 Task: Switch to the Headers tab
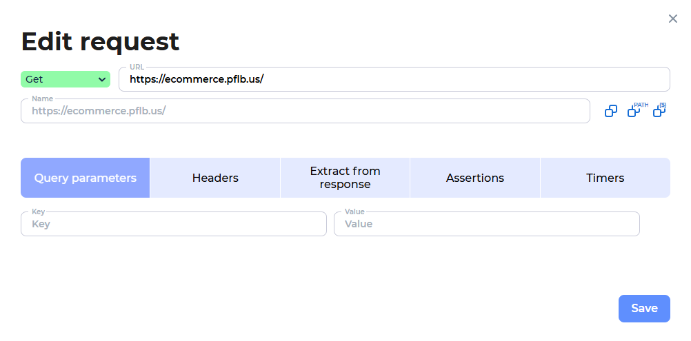pos(215,178)
